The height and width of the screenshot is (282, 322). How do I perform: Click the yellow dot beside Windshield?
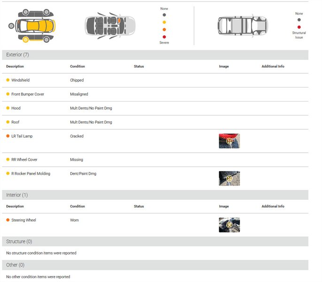8,80
